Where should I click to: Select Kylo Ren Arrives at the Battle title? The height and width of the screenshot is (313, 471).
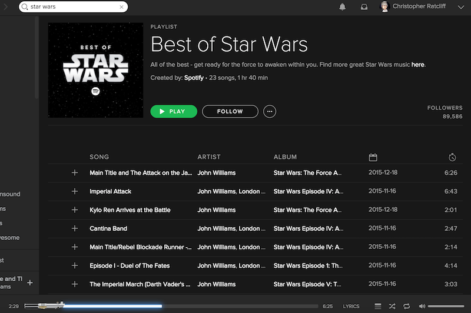click(130, 210)
